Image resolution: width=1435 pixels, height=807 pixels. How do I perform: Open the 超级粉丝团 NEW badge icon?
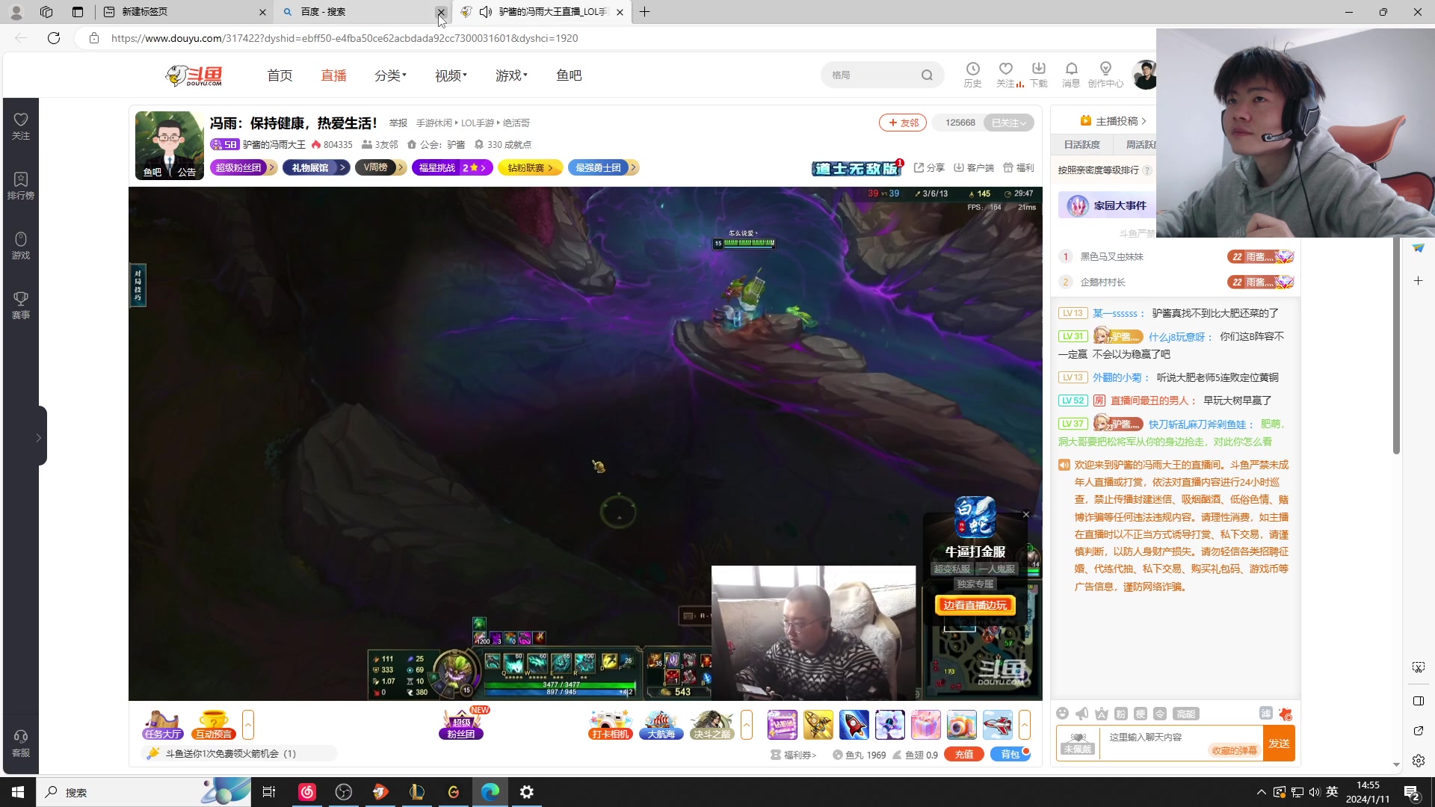click(462, 723)
